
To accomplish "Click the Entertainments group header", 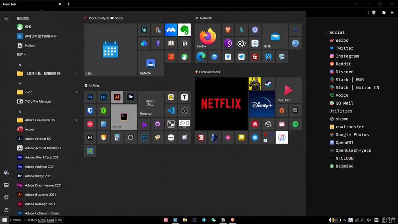I will pos(207,72).
